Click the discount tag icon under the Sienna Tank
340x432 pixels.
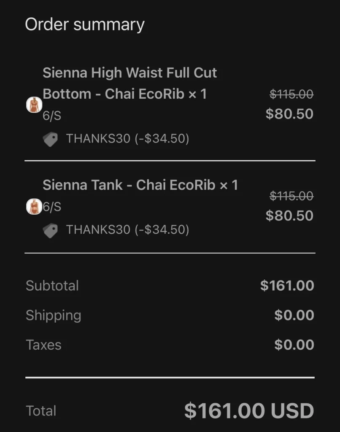tap(51, 230)
